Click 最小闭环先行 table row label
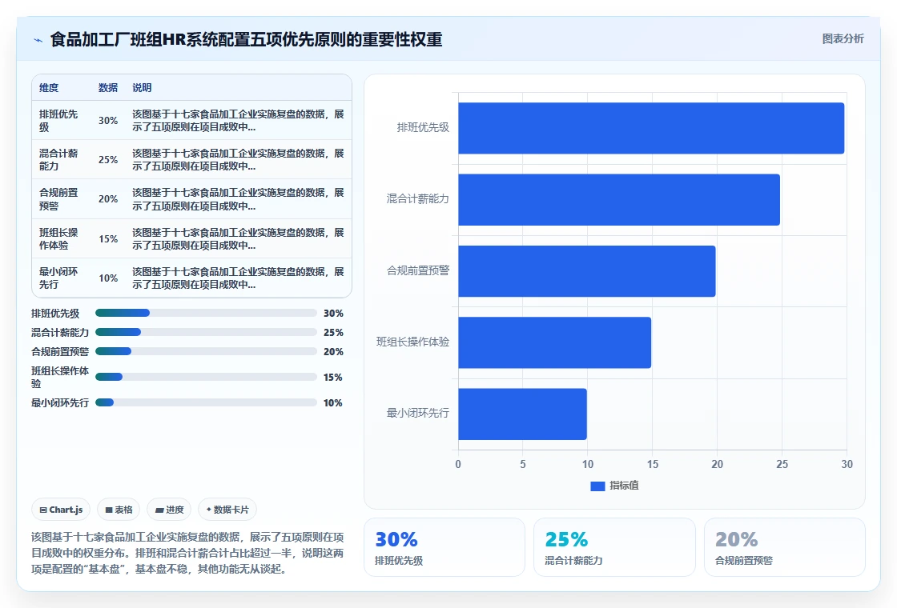This screenshot has width=897, height=608. (58, 278)
